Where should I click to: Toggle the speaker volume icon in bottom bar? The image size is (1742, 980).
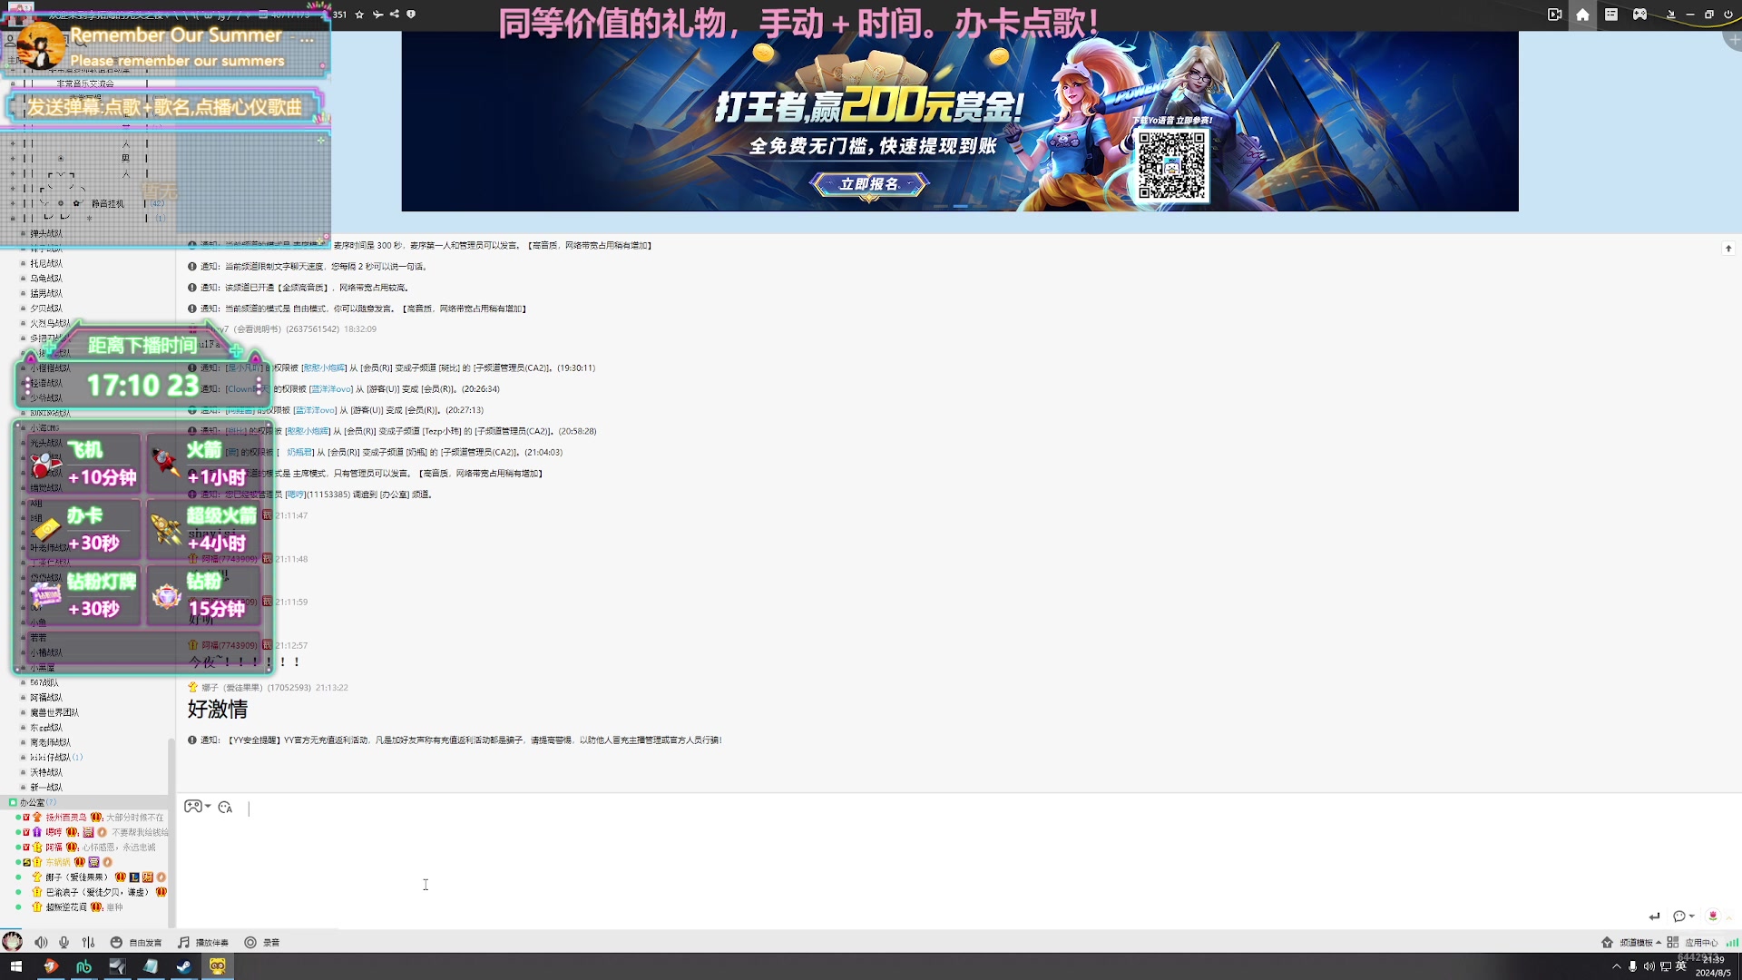coord(41,943)
